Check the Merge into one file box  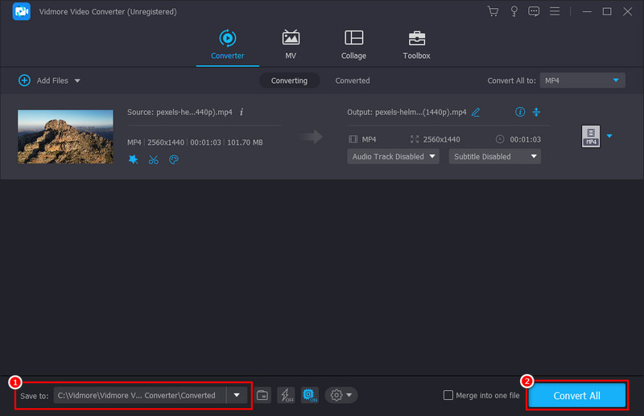coord(448,395)
